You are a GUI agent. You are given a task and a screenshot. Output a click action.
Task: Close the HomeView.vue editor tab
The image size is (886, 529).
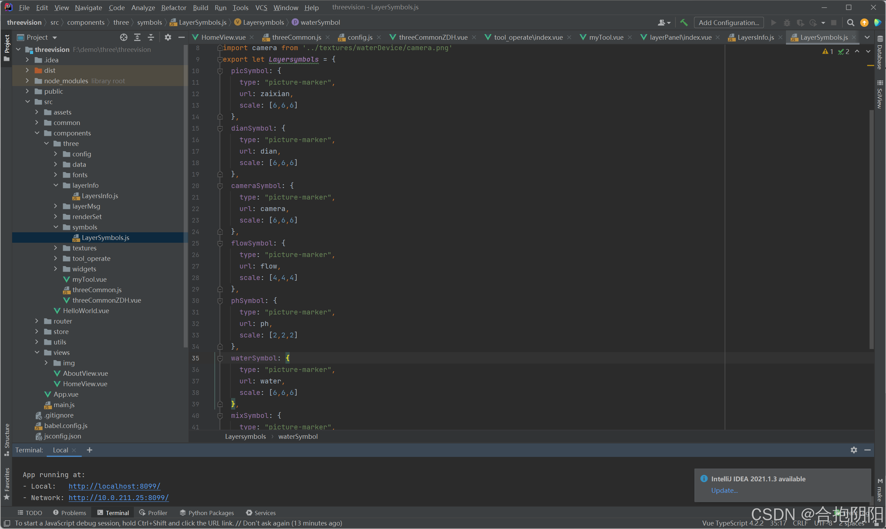point(252,37)
